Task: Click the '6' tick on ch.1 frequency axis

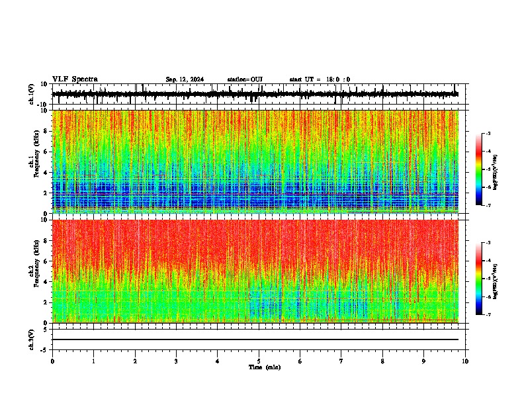Action: pyautogui.click(x=46, y=152)
